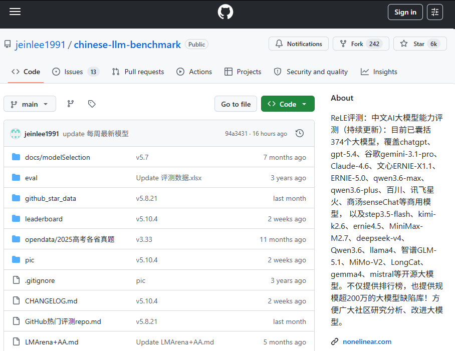This screenshot has height=351, width=455.
Task: Open the LMArena+AA.md file
Action: pyautogui.click(x=52, y=342)
